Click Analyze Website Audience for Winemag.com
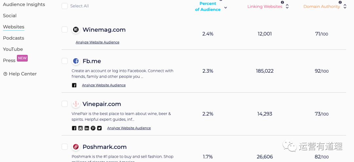The width and height of the screenshot is (354, 162). click(97, 42)
